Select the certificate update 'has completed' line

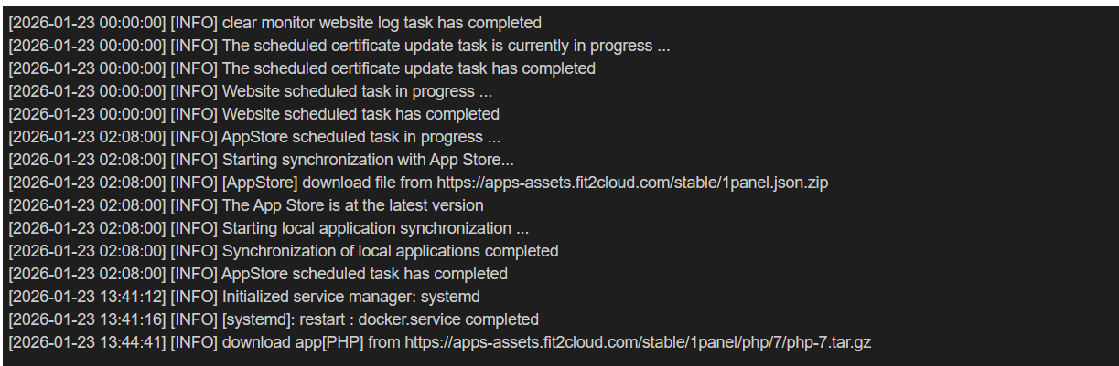(409, 68)
